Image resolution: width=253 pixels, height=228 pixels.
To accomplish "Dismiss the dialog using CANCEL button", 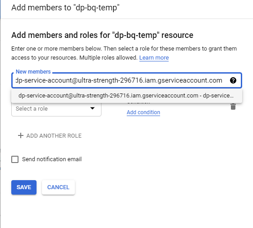I will click(58, 187).
